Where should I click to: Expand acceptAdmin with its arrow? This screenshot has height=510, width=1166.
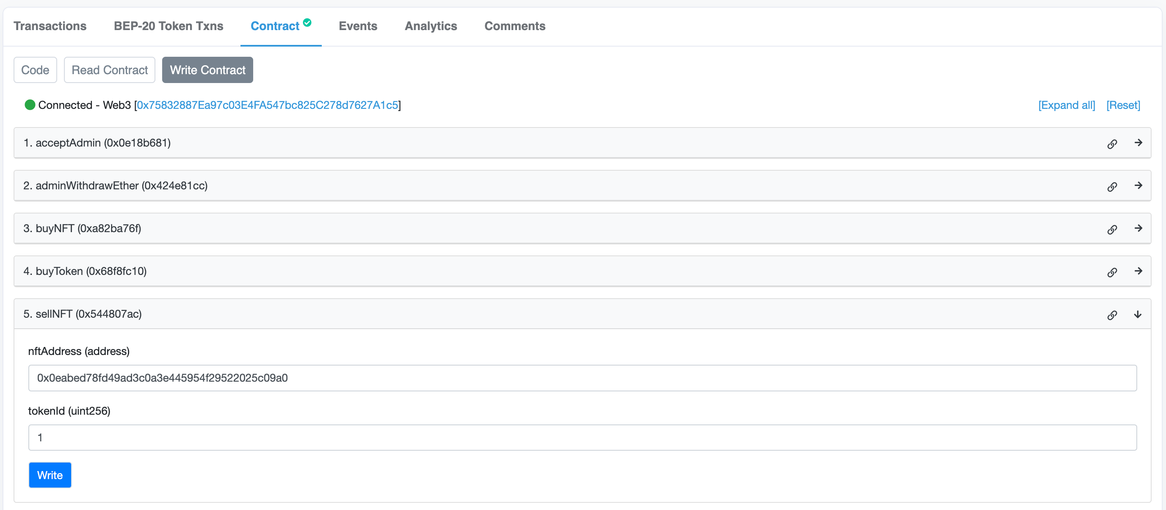pyautogui.click(x=1138, y=143)
